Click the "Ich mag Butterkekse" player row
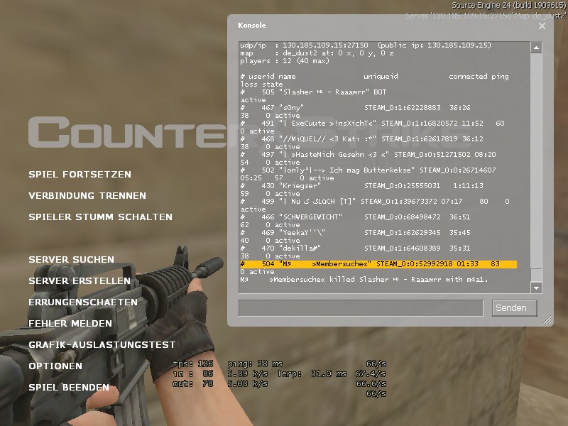This screenshot has width=568, height=426. (x=368, y=170)
